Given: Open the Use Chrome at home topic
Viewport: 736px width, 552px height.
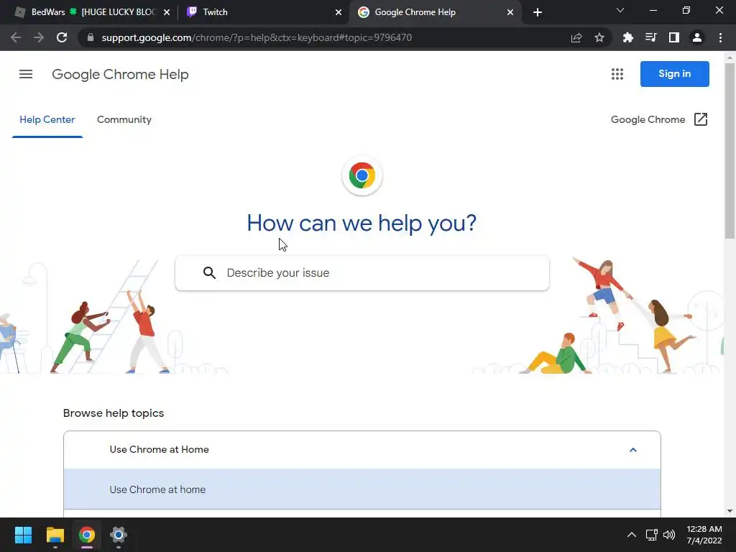Looking at the screenshot, I should [x=362, y=489].
